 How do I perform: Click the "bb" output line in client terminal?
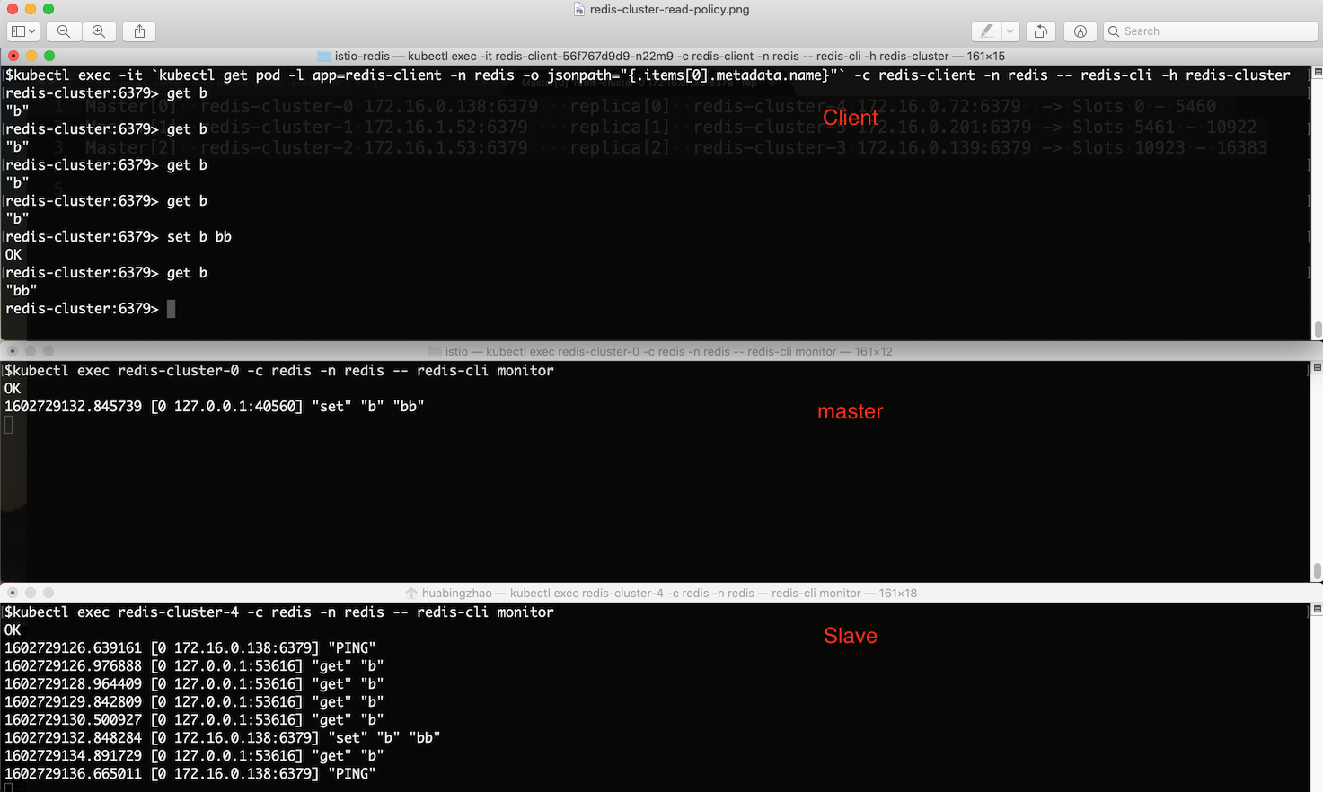21,291
